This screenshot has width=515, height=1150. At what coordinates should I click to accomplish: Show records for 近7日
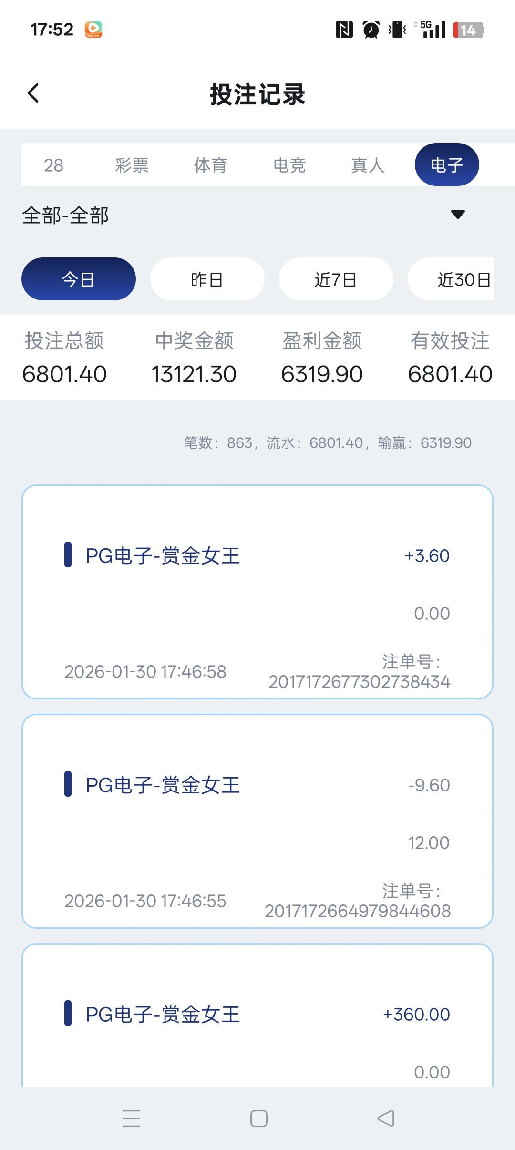click(336, 279)
